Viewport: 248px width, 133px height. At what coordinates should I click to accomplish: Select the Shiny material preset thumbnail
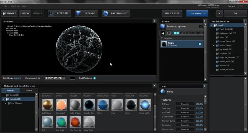(131, 105)
